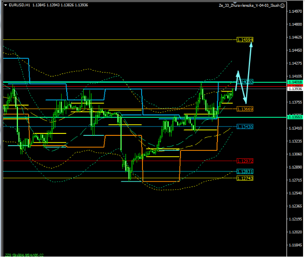This screenshot has height=260, width=305.
Task: Select the 1.14018 teal axis price tag
Action: [295, 83]
